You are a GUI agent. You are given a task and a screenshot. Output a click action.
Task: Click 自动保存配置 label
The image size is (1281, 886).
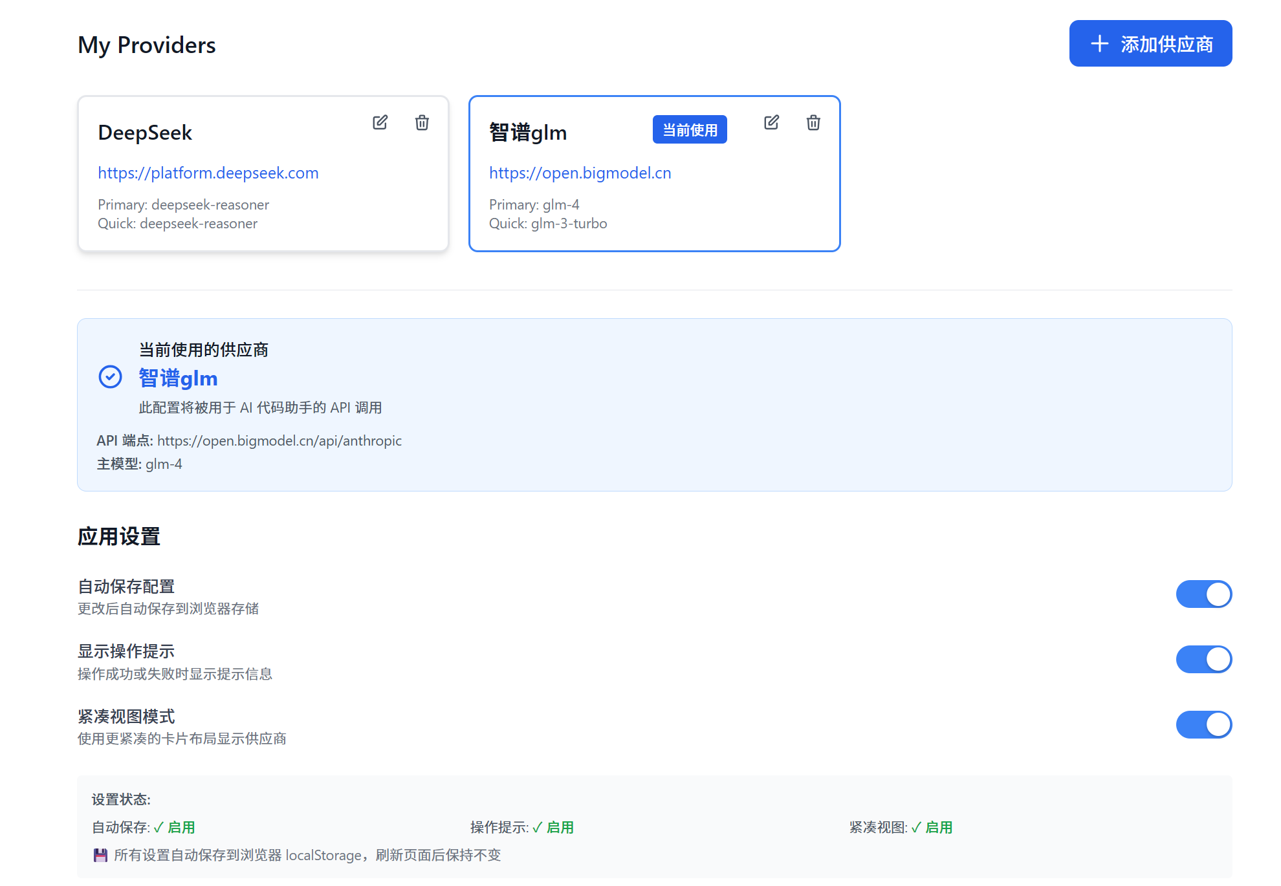tap(126, 586)
